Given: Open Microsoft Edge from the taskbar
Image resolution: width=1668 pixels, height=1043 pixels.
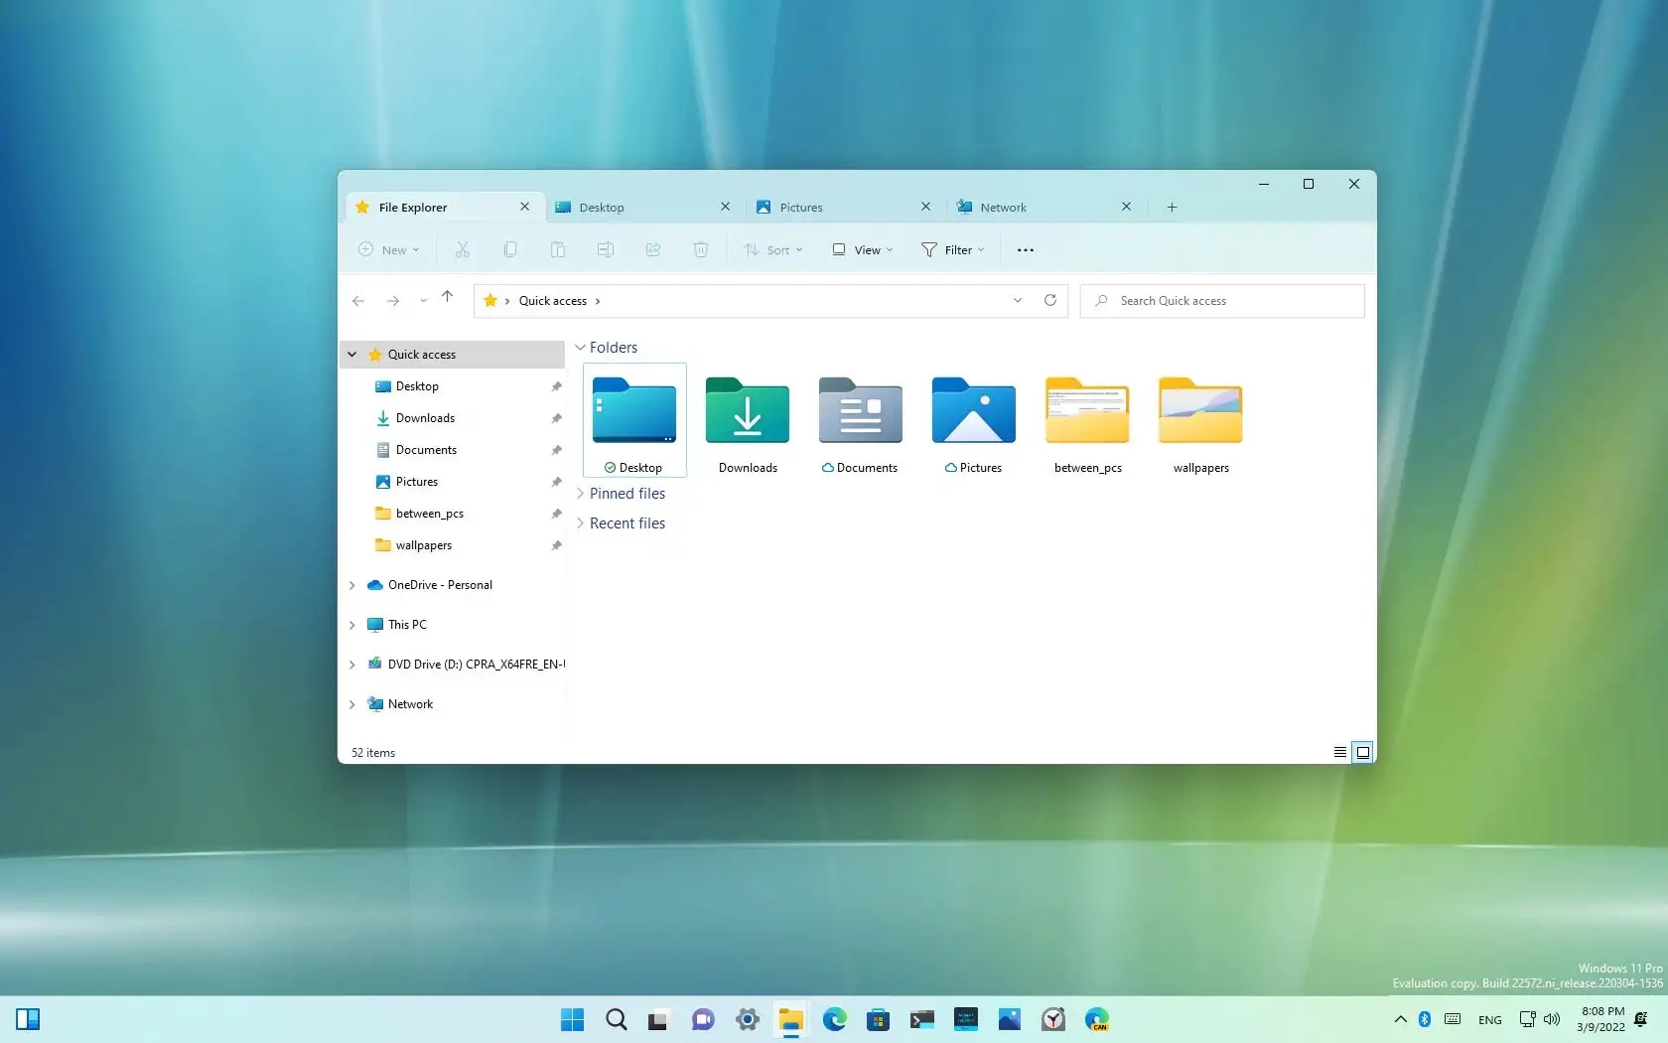Looking at the screenshot, I should click(835, 1019).
